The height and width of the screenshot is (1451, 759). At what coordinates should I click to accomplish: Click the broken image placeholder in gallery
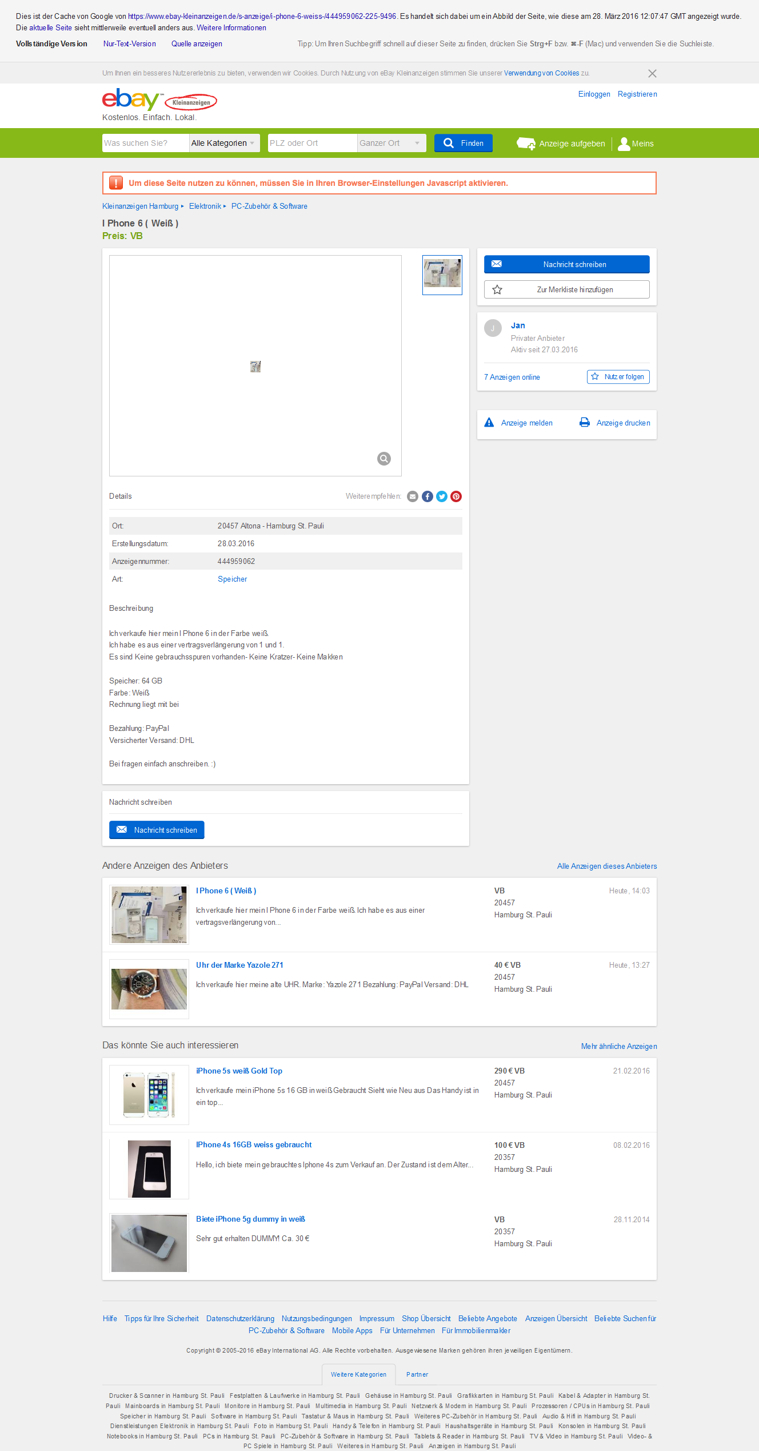pyautogui.click(x=255, y=367)
